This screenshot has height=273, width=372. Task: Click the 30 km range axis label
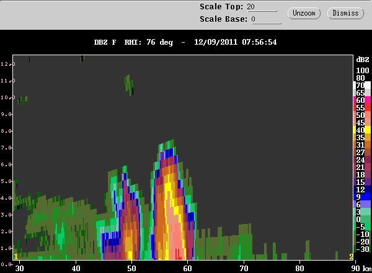[19, 268]
